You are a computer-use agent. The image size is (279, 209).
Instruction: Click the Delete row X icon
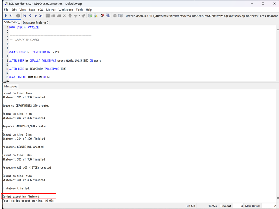click(64, 16)
